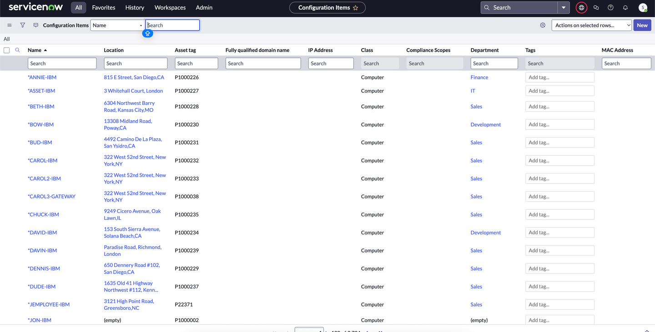
Task: Open the help question mark icon
Action: [x=610, y=8]
